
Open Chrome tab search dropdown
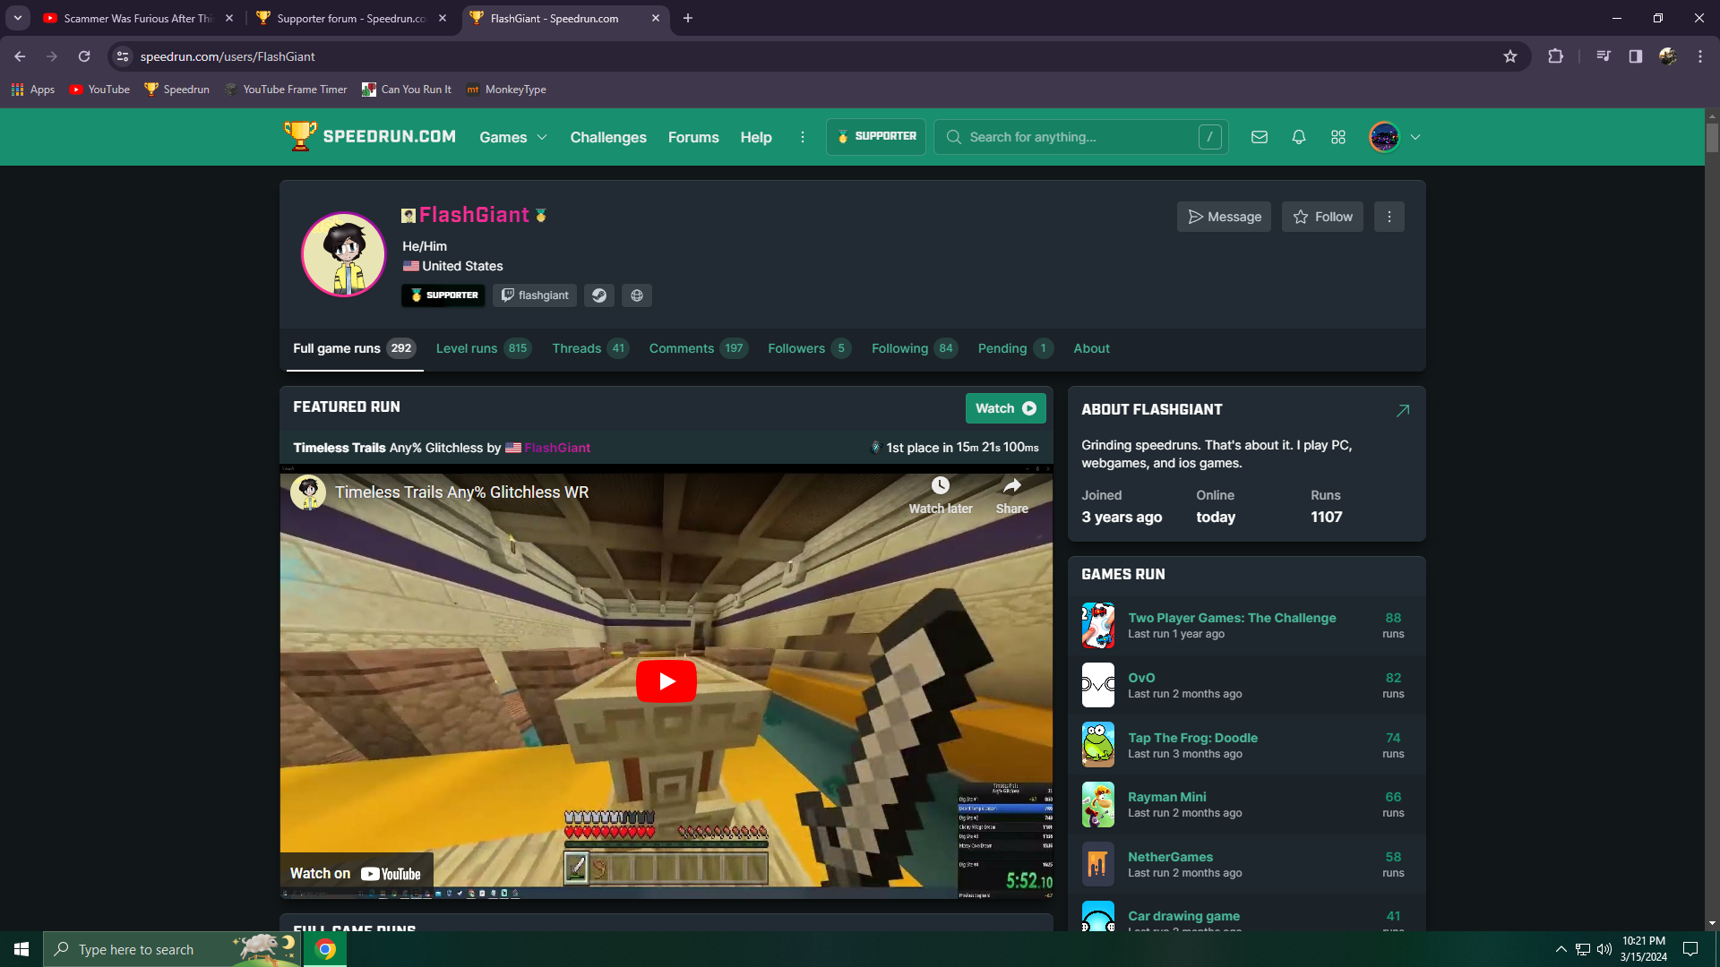click(x=18, y=18)
